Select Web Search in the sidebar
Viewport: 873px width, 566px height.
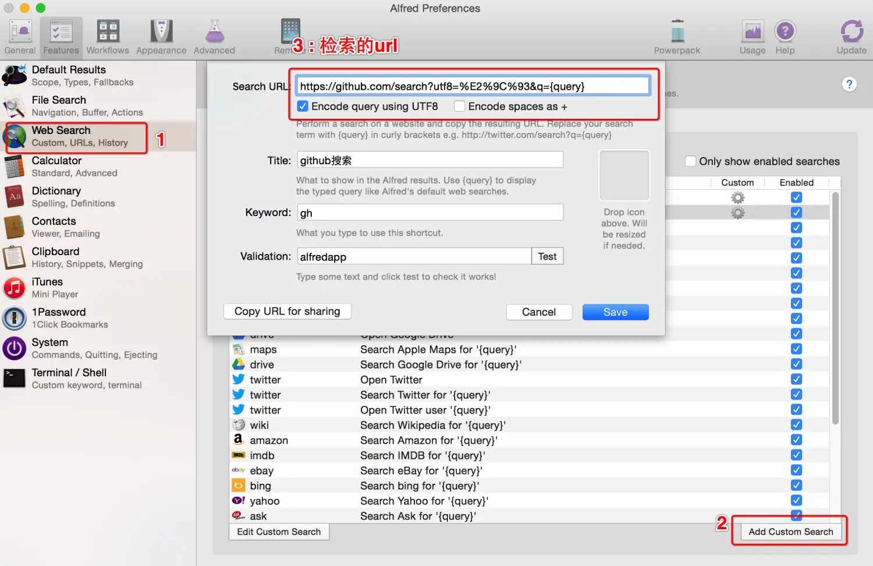(x=98, y=136)
